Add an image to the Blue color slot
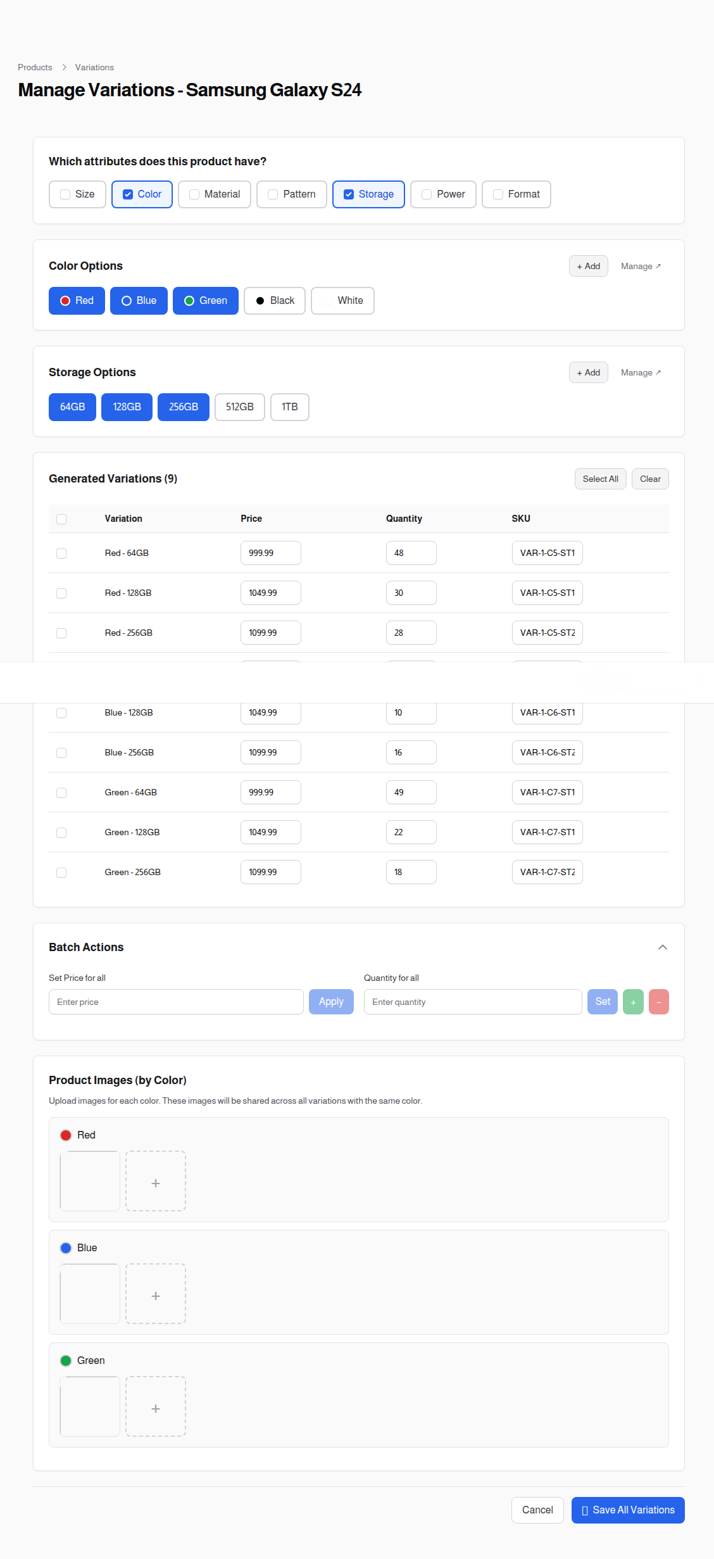714x1559 pixels. [x=156, y=1294]
